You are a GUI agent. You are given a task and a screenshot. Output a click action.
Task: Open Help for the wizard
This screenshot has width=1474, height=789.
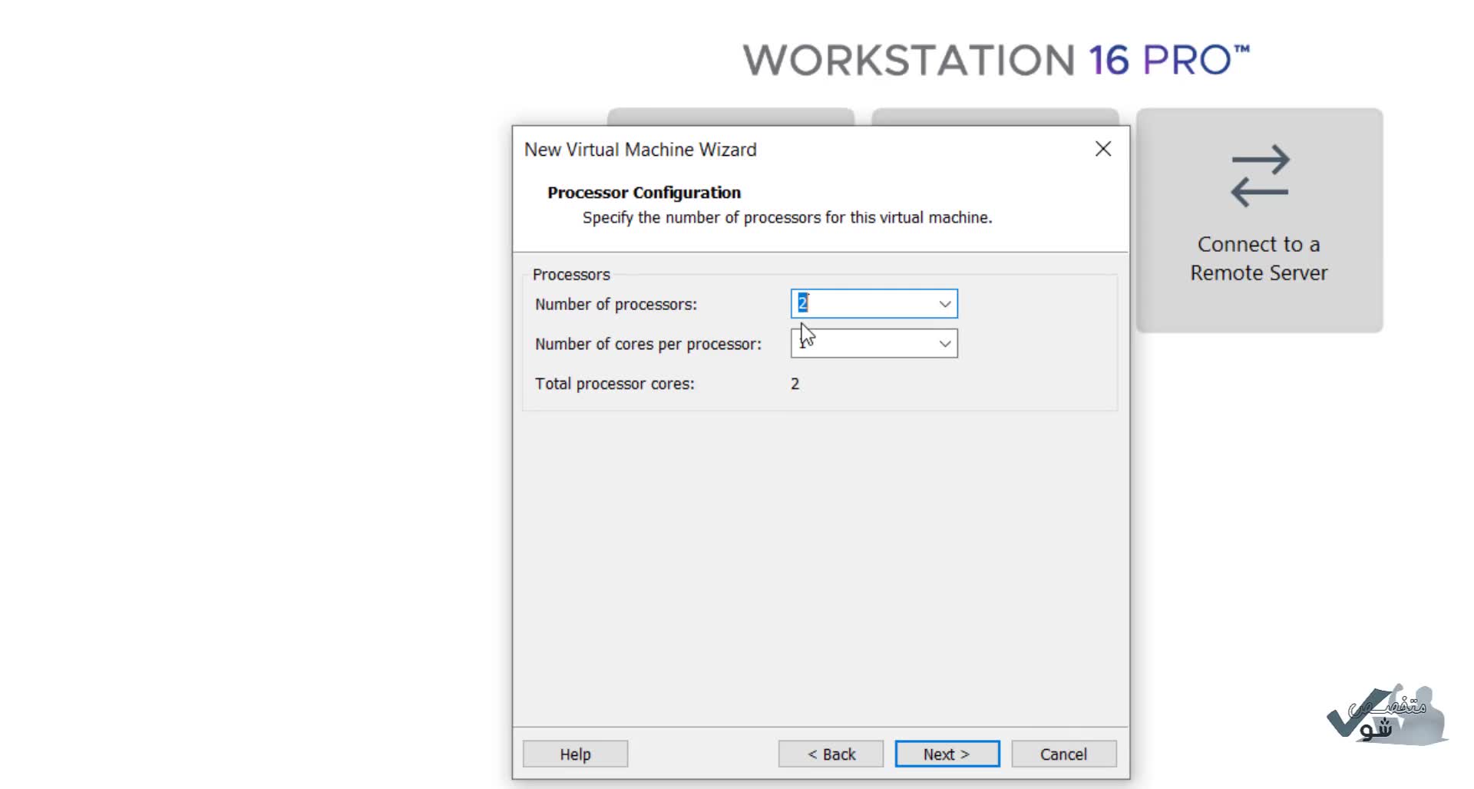point(575,754)
